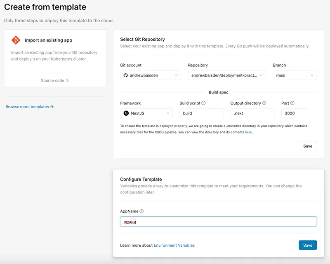Click the 'Configure Template' heading
330x264 pixels.
point(141,179)
